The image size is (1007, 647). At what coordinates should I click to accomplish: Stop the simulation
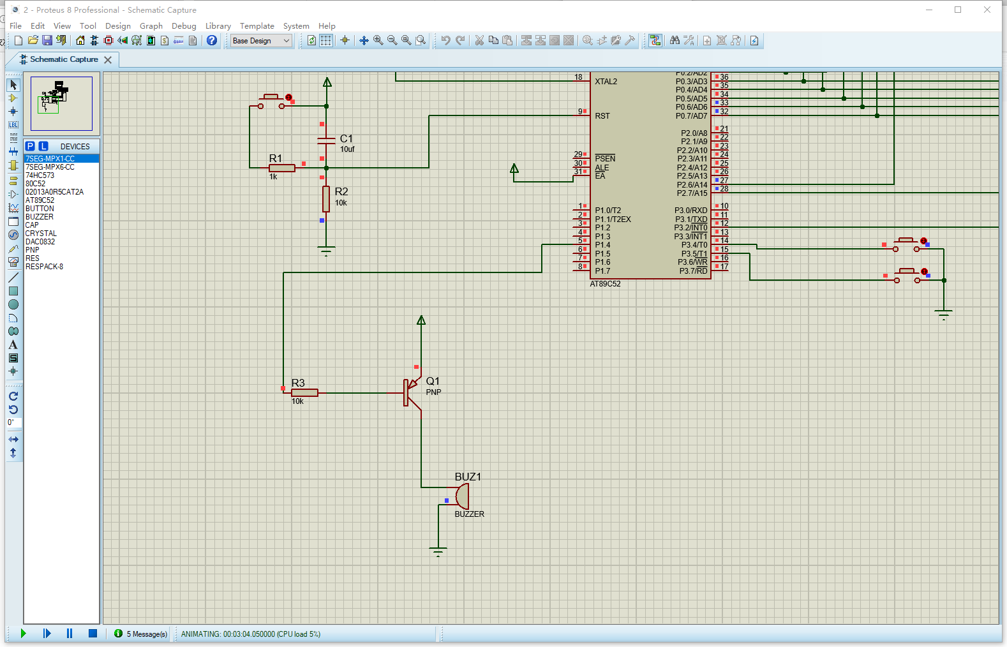tap(93, 634)
